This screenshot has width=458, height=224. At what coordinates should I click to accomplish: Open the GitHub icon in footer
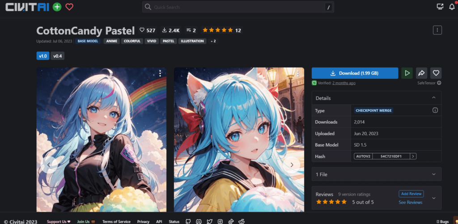188,221
